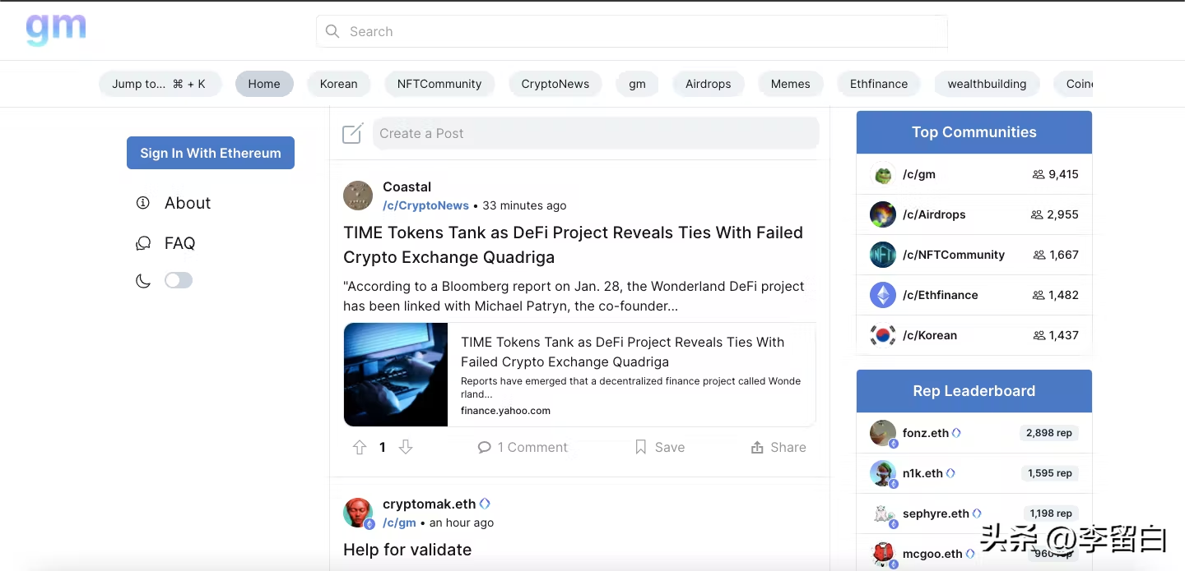Image resolution: width=1185 pixels, height=571 pixels.
Task: Click the Create a Post field
Action: [596, 133]
